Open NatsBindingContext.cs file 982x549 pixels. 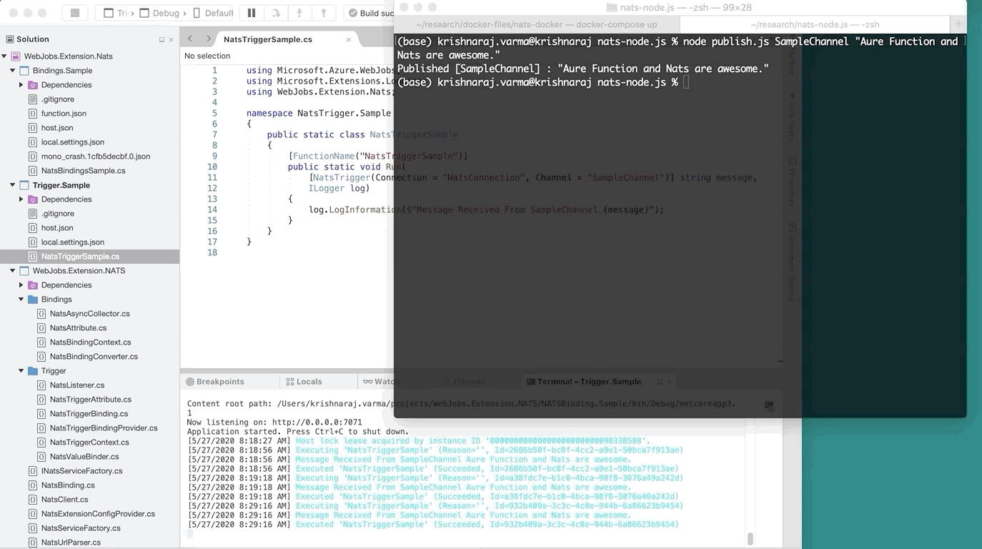[91, 342]
